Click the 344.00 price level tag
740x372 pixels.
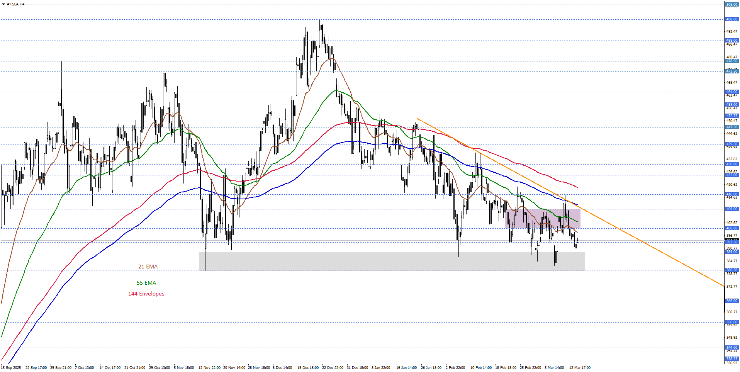tap(732, 348)
